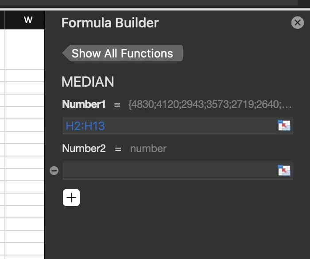
Task: Click the Number1 array value preview
Action: pyautogui.click(x=210, y=105)
